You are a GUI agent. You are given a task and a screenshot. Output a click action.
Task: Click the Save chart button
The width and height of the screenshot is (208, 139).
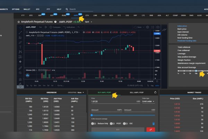138,27
